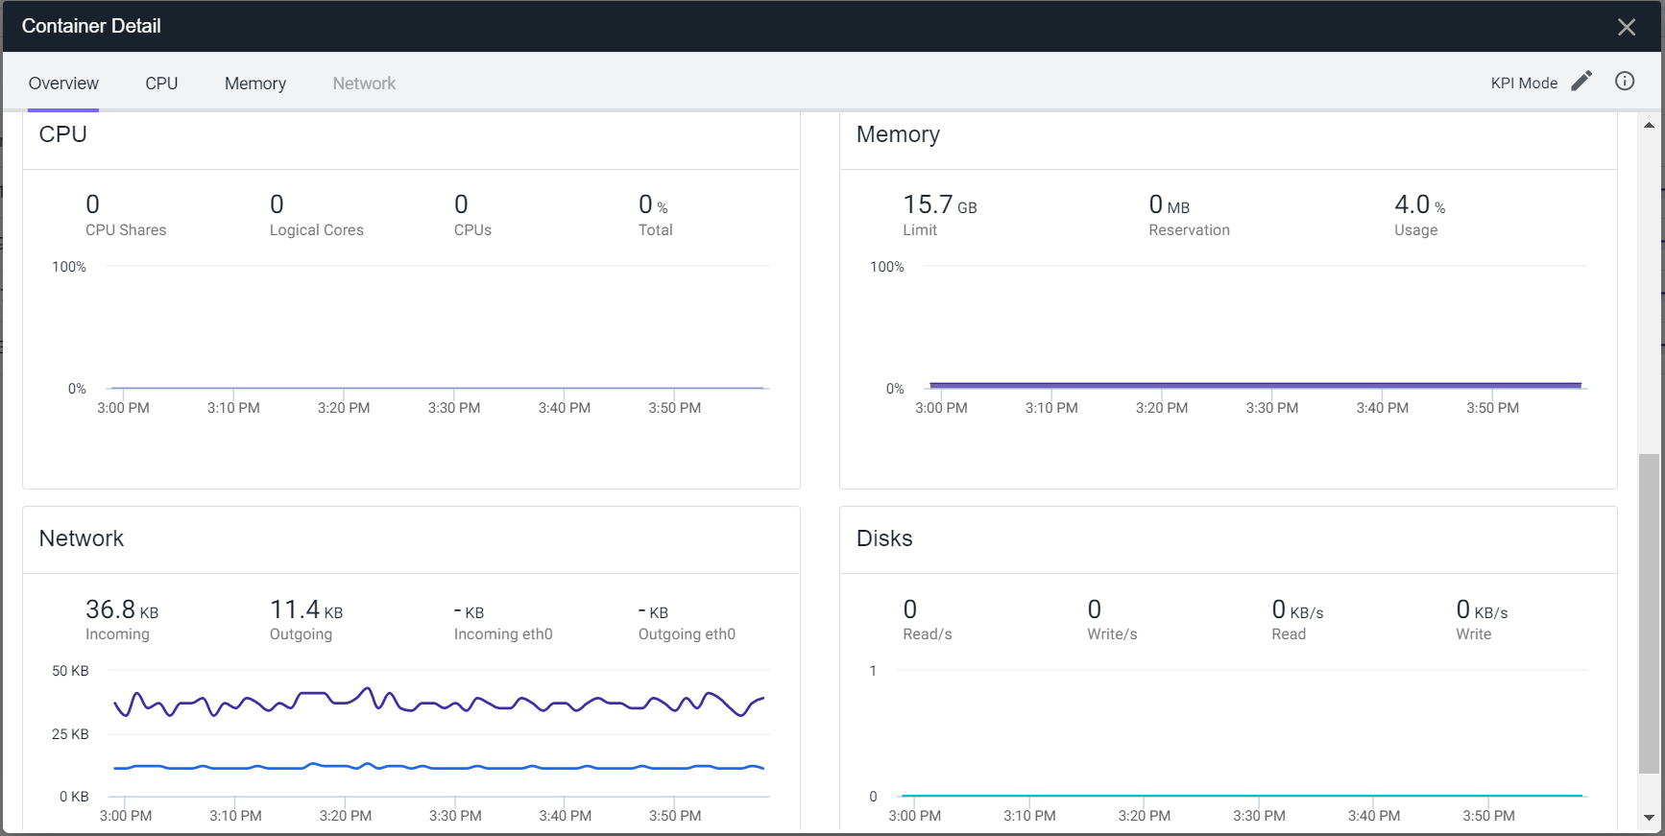Image resolution: width=1665 pixels, height=836 pixels.
Task: Click the Network panel heading
Action: coord(82,538)
